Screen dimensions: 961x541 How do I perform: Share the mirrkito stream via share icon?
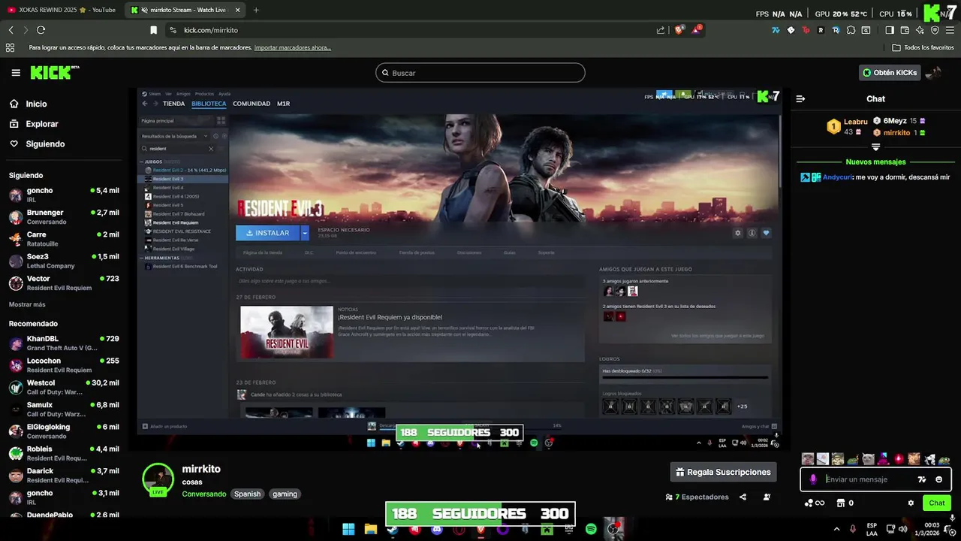tap(743, 497)
